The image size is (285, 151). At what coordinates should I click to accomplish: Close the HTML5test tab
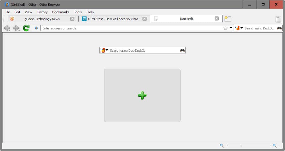145,19
